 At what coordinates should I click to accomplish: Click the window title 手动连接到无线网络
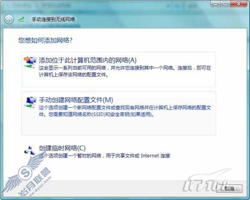point(53,19)
